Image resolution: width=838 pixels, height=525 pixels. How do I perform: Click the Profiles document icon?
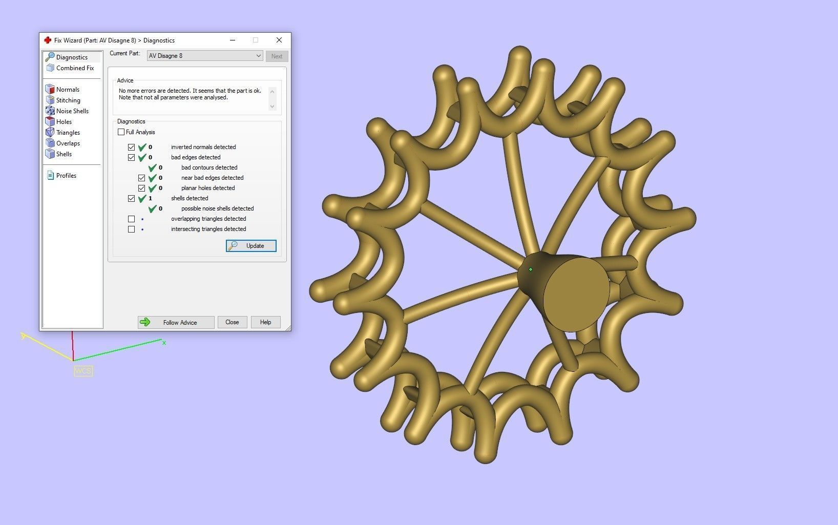(50, 175)
